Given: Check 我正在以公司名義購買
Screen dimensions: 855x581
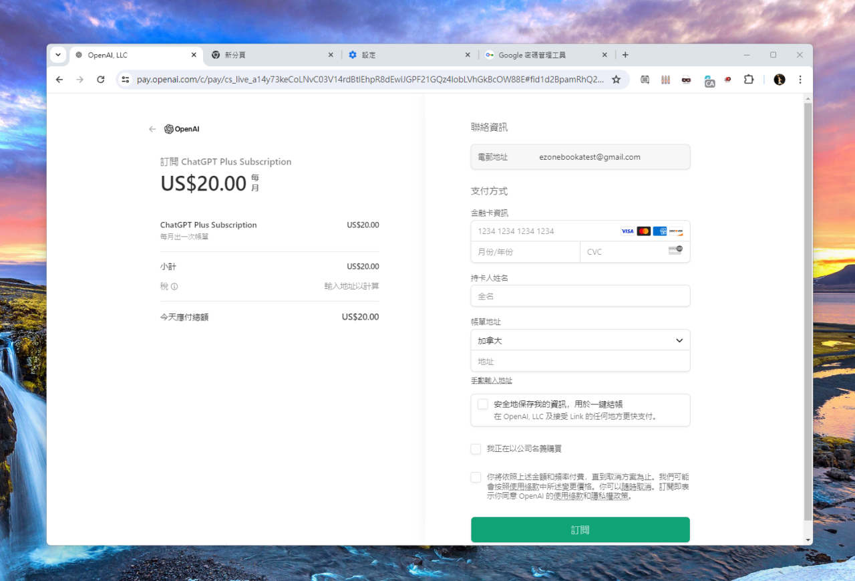Looking at the screenshot, I should click(x=476, y=449).
